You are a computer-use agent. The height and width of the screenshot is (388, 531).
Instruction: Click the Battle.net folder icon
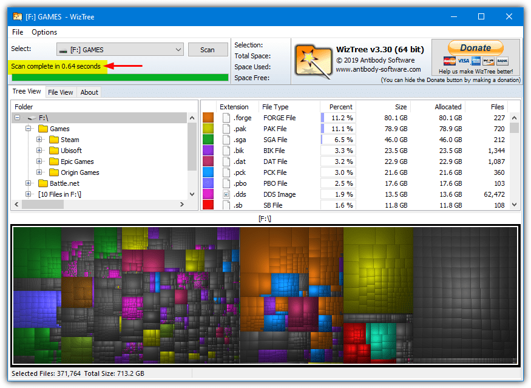43,183
